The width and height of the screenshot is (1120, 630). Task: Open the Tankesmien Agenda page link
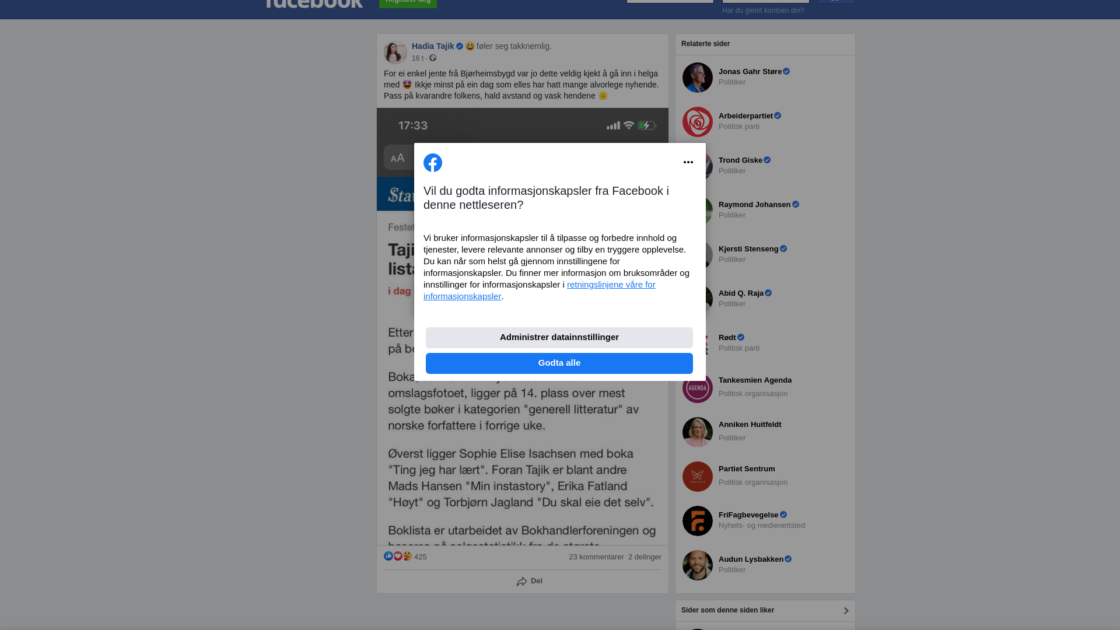click(x=755, y=380)
